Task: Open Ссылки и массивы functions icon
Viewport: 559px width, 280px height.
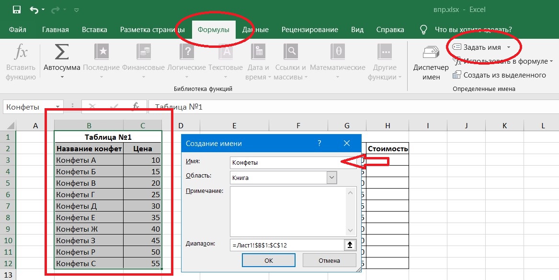Action: click(x=291, y=52)
